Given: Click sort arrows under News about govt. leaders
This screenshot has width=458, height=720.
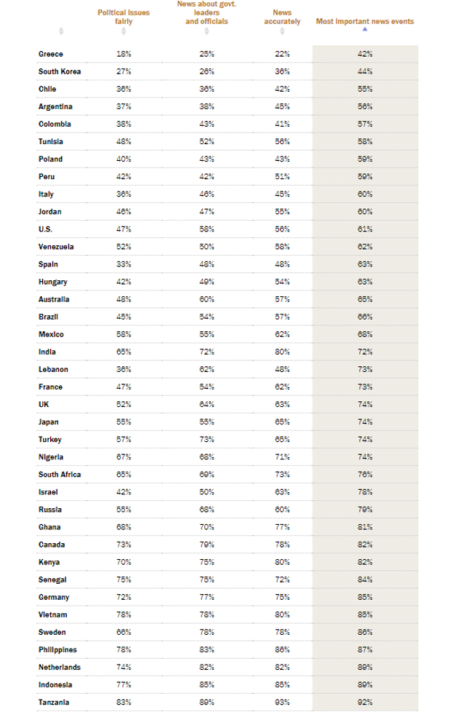Looking at the screenshot, I should 206,31.
